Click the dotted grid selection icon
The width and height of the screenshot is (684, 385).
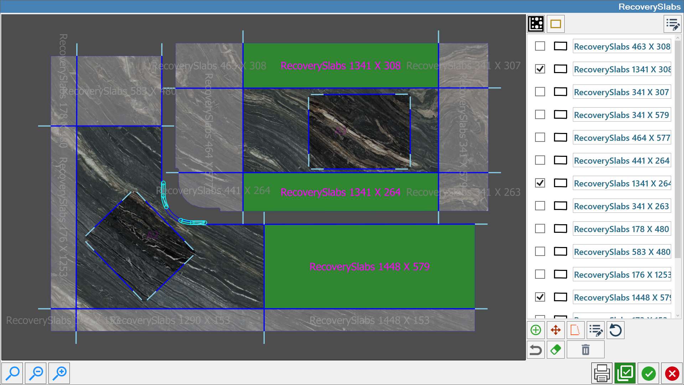[536, 24]
